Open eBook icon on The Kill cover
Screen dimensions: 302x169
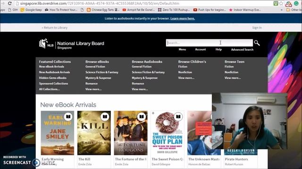point(105,116)
